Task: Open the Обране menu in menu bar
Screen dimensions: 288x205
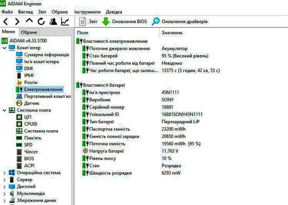Action: point(60,12)
